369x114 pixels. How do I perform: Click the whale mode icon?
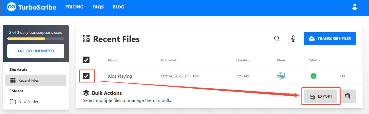281,76
